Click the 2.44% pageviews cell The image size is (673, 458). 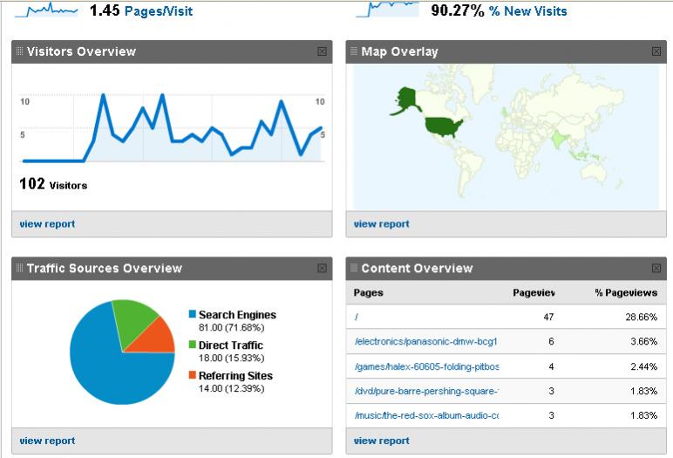pyautogui.click(x=644, y=366)
